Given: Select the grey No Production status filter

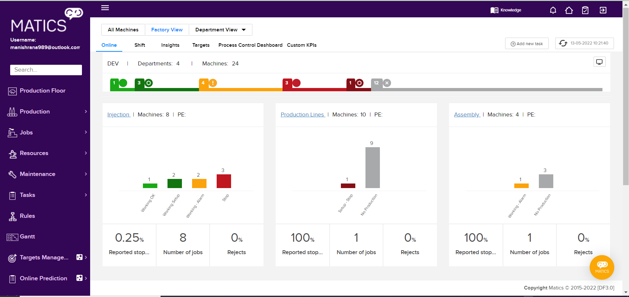Looking at the screenshot, I should (381, 83).
